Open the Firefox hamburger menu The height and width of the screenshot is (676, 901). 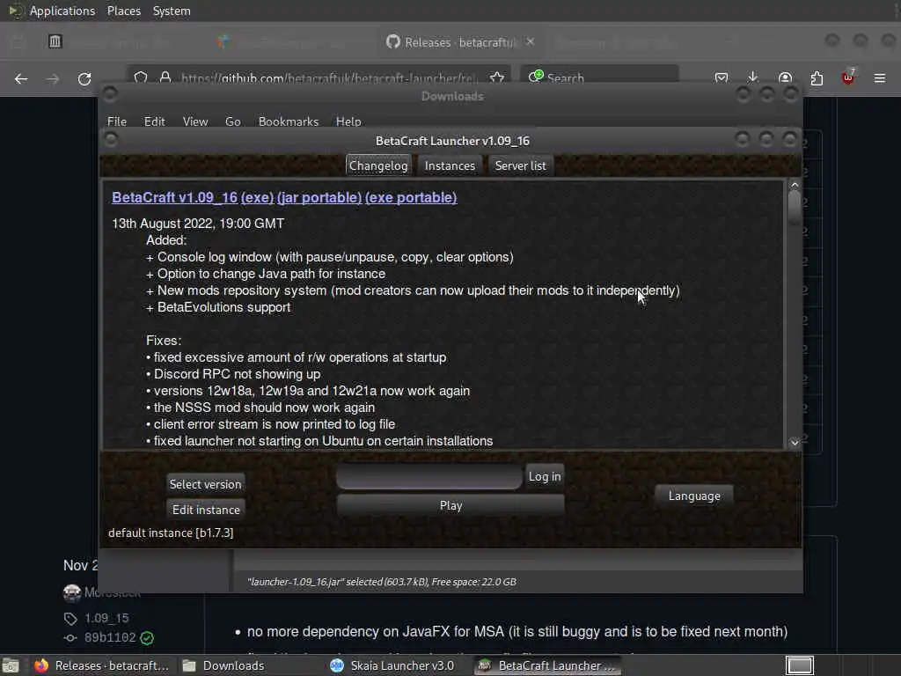(x=880, y=78)
